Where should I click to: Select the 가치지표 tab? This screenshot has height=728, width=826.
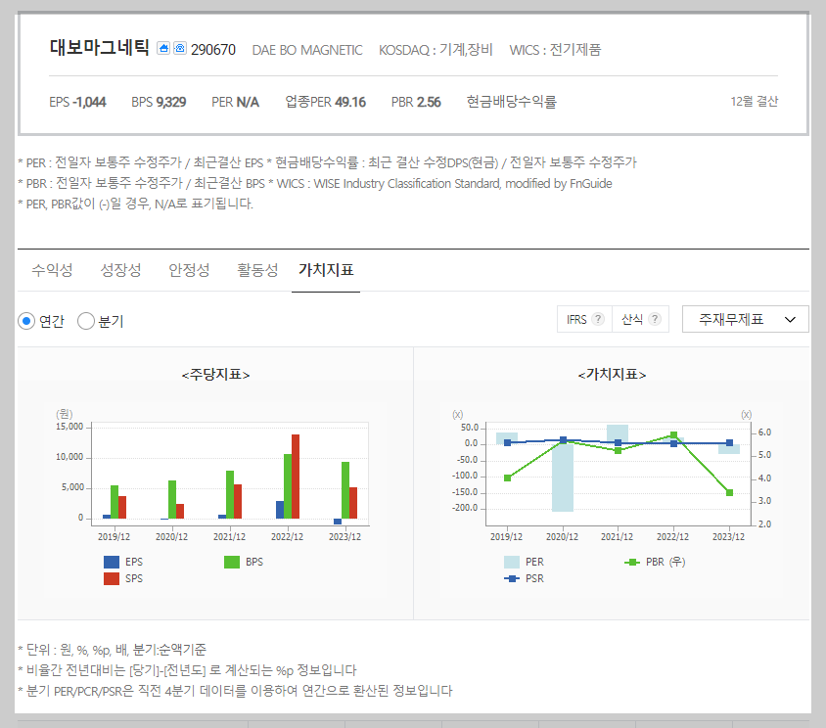coord(326,270)
